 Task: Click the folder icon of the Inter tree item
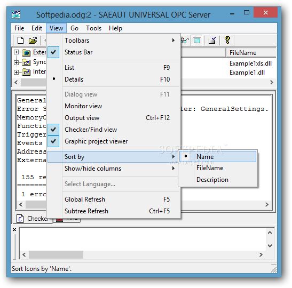tap(26, 72)
